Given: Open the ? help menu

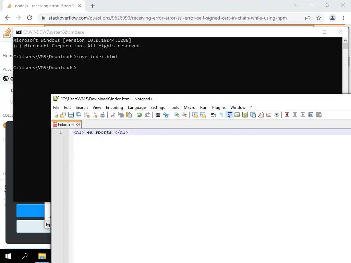Looking at the screenshot, I should point(251,108).
